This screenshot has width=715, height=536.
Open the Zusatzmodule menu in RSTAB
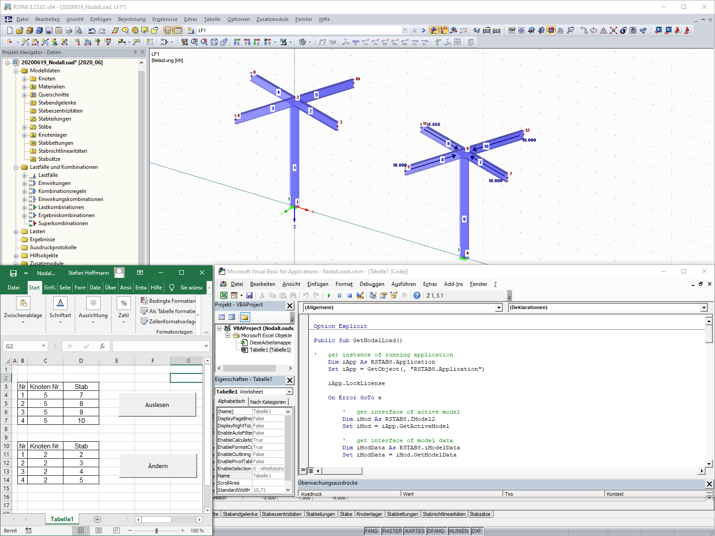[x=272, y=19]
